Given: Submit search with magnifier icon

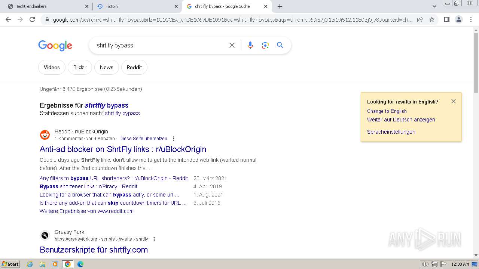Looking at the screenshot, I should (280, 45).
